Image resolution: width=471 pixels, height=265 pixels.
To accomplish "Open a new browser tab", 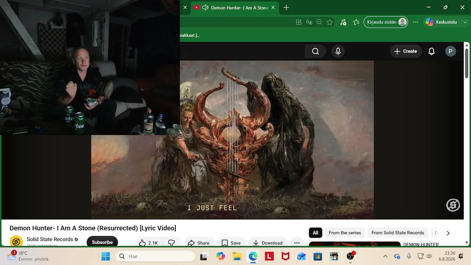I will pyautogui.click(x=286, y=8).
